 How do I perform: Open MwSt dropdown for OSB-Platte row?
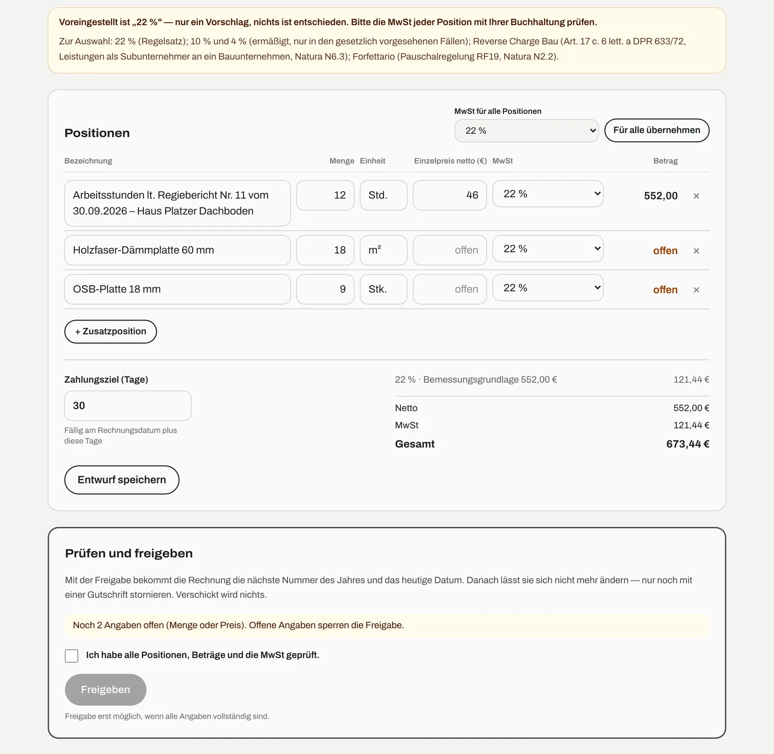pyautogui.click(x=548, y=288)
